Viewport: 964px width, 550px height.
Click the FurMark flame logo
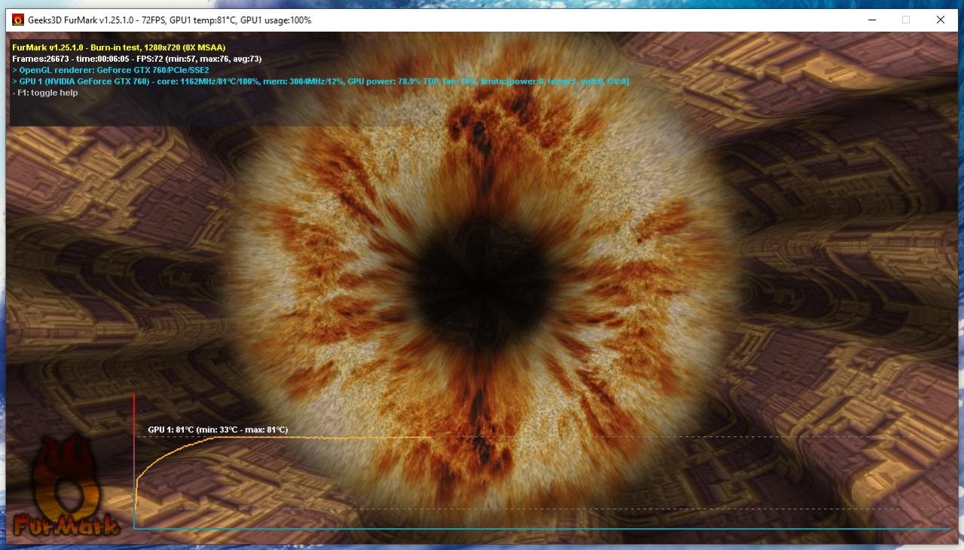[66, 487]
